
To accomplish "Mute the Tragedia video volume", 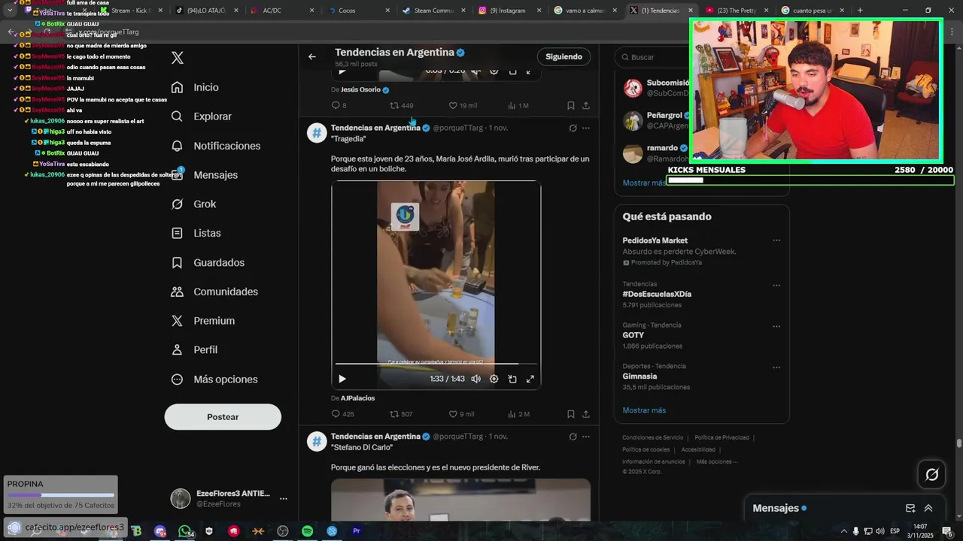I will 475,379.
